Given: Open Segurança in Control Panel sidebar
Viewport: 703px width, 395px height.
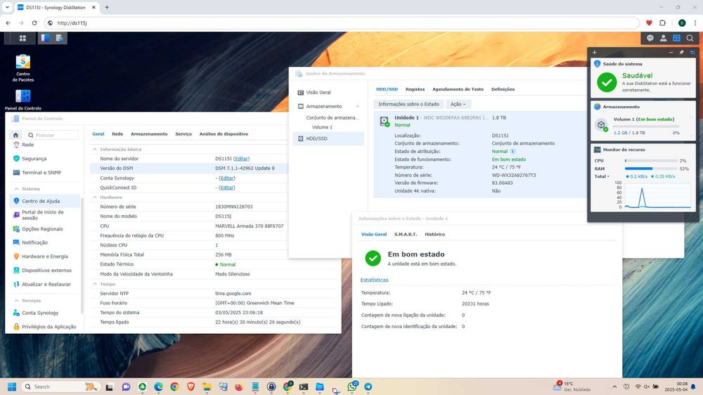Looking at the screenshot, I should (x=34, y=159).
